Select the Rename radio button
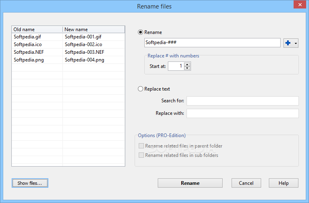This screenshot has height=203, width=309. pyautogui.click(x=140, y=32)
